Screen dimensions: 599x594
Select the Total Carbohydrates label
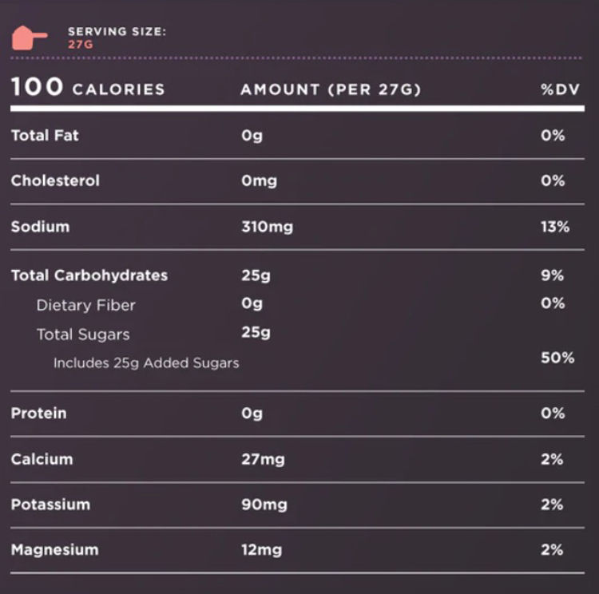(x=89, y=275)
